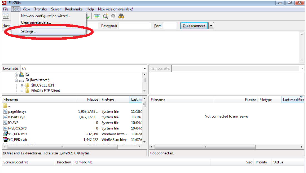This screenshot has width=306, height=173.
Task: Close the open Edit menu
Action: click(x=15, y=9)
